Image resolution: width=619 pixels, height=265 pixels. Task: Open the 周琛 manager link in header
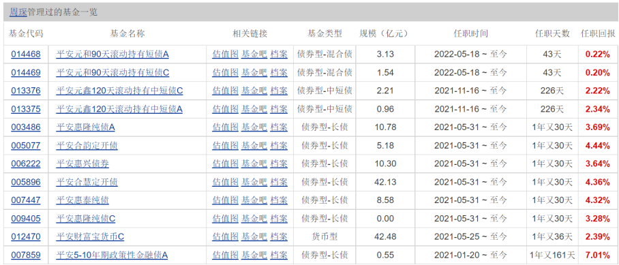(18, 12)
